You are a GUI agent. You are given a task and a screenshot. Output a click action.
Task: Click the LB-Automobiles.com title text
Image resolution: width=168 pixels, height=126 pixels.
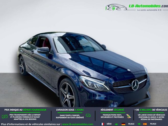[148, 6]
